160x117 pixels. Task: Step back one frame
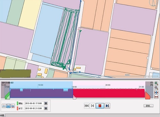(x=92, y=106)
